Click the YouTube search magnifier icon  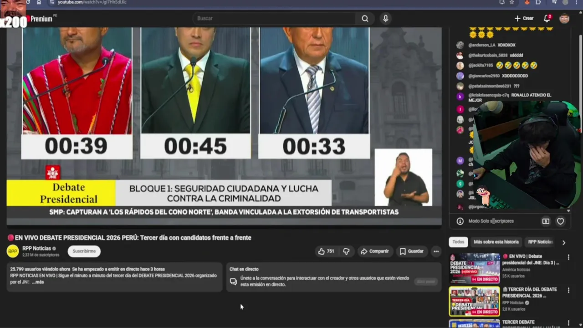(365, 18)
